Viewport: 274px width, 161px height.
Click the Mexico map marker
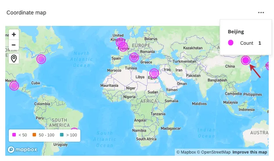pos(14,86)
